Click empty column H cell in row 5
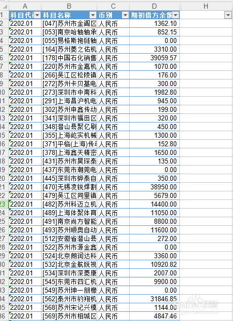 point(206,49)
